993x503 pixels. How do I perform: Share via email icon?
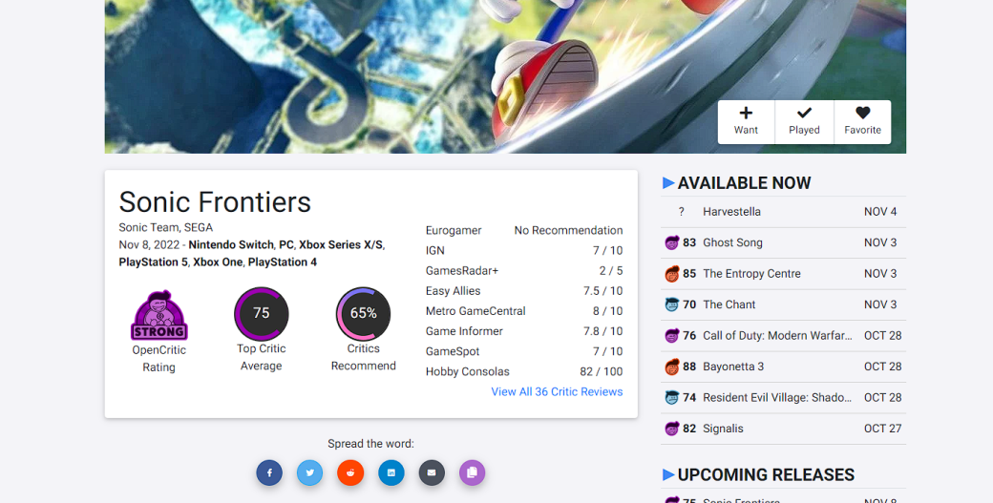[x=432, y=472]
